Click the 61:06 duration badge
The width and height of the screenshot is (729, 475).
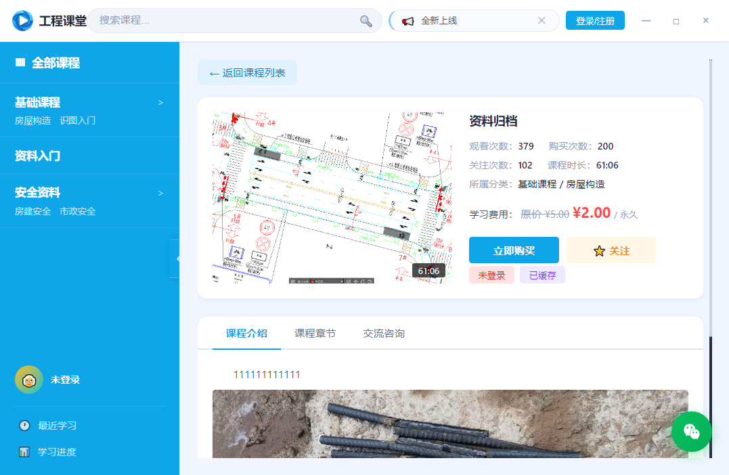(x=428, y=271)
